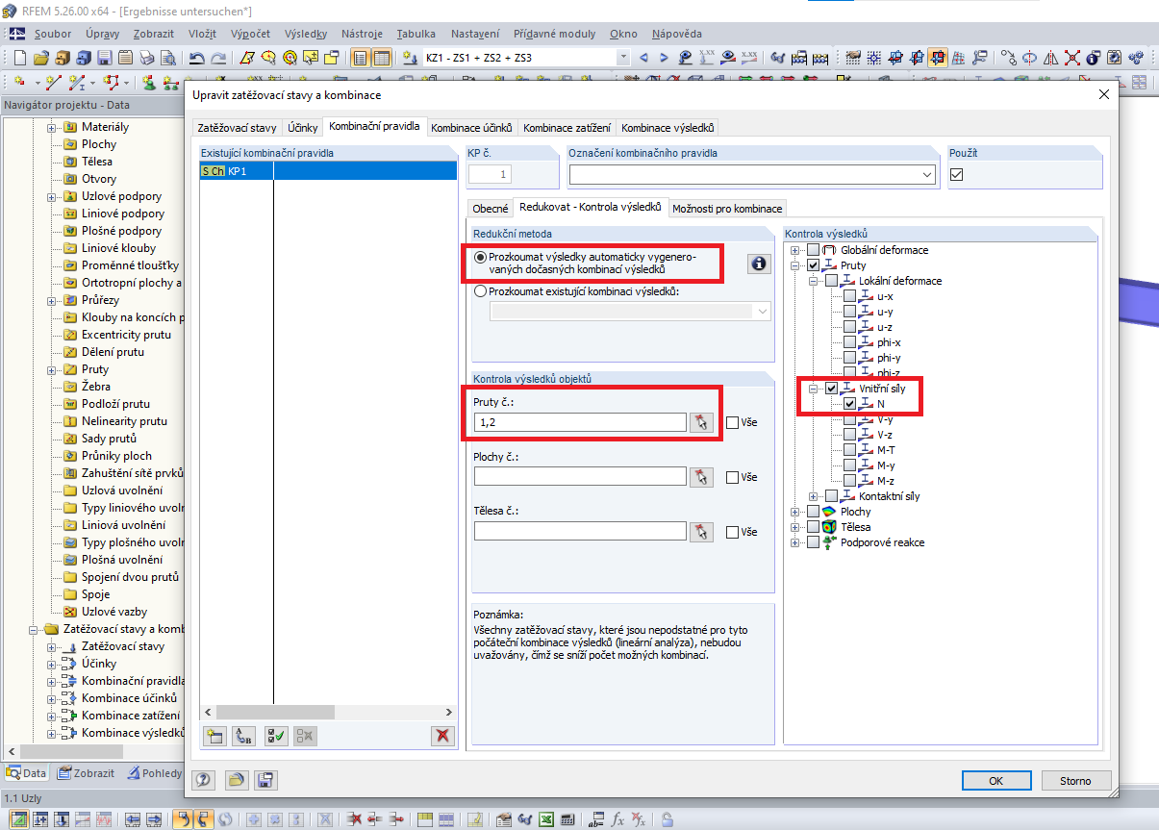Expand Materiály in project navigator
The image size is (1159, 830).
pos(52,127)
